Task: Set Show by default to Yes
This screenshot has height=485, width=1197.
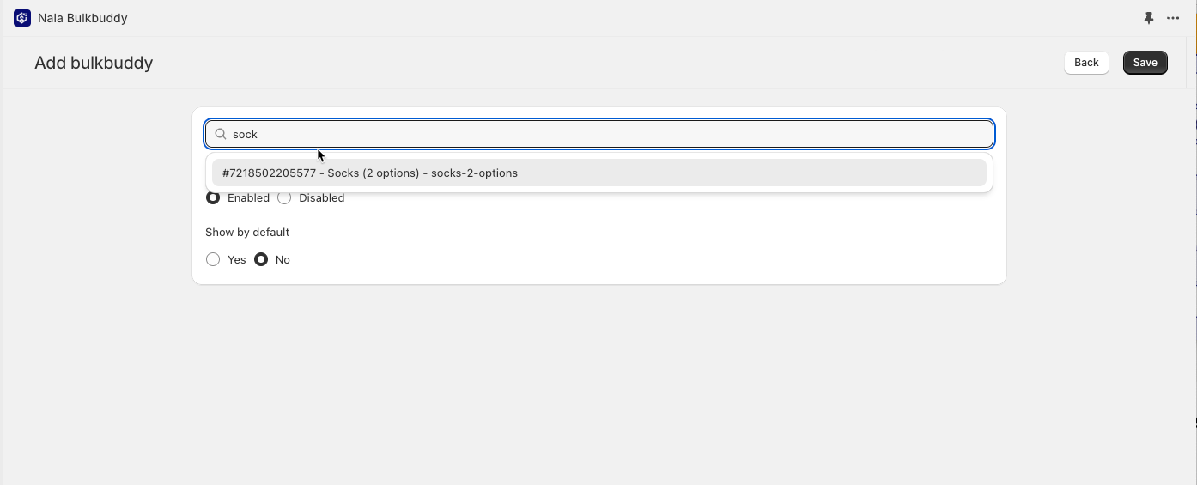Action: (213, 259)
